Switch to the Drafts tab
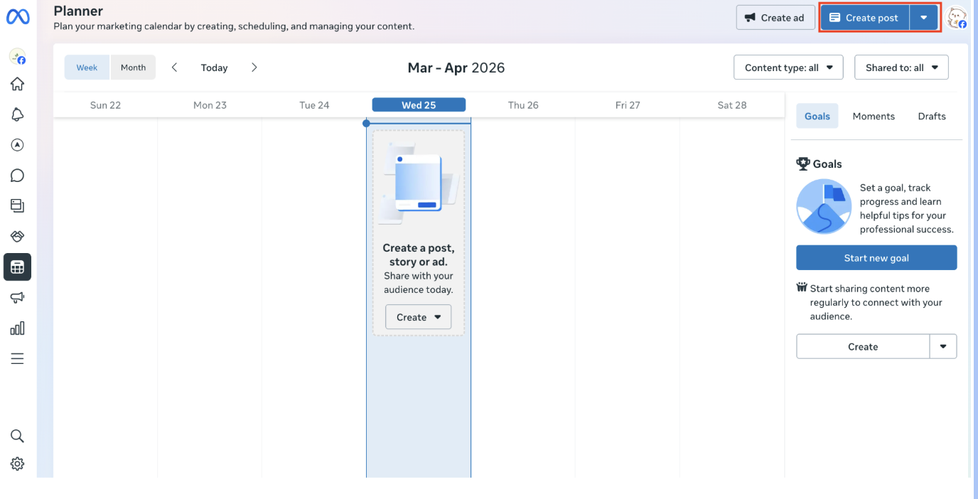The width and height of the screenshot is (978, 499). (x=932, y=116)
